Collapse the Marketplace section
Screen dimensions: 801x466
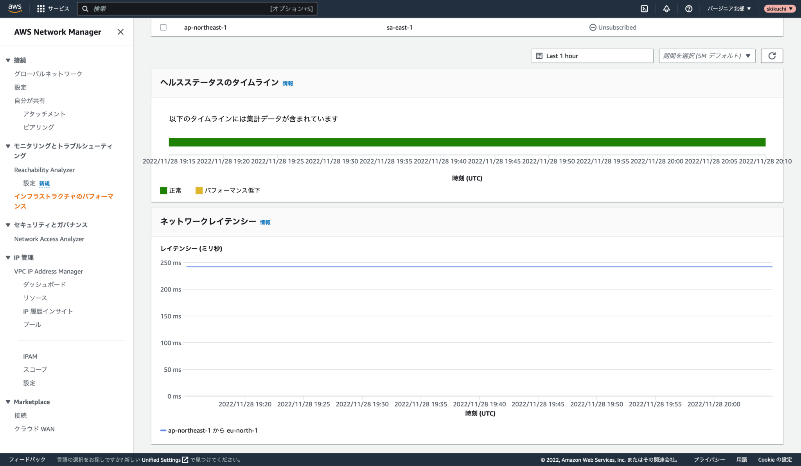8,402
